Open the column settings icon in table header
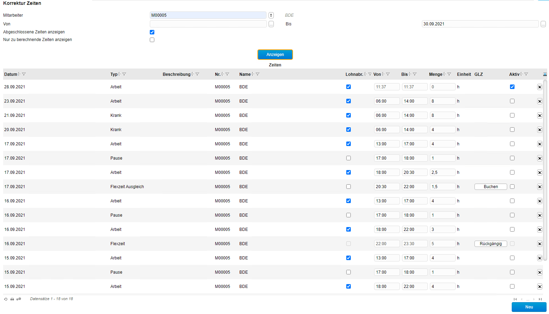 pos(545,74)
